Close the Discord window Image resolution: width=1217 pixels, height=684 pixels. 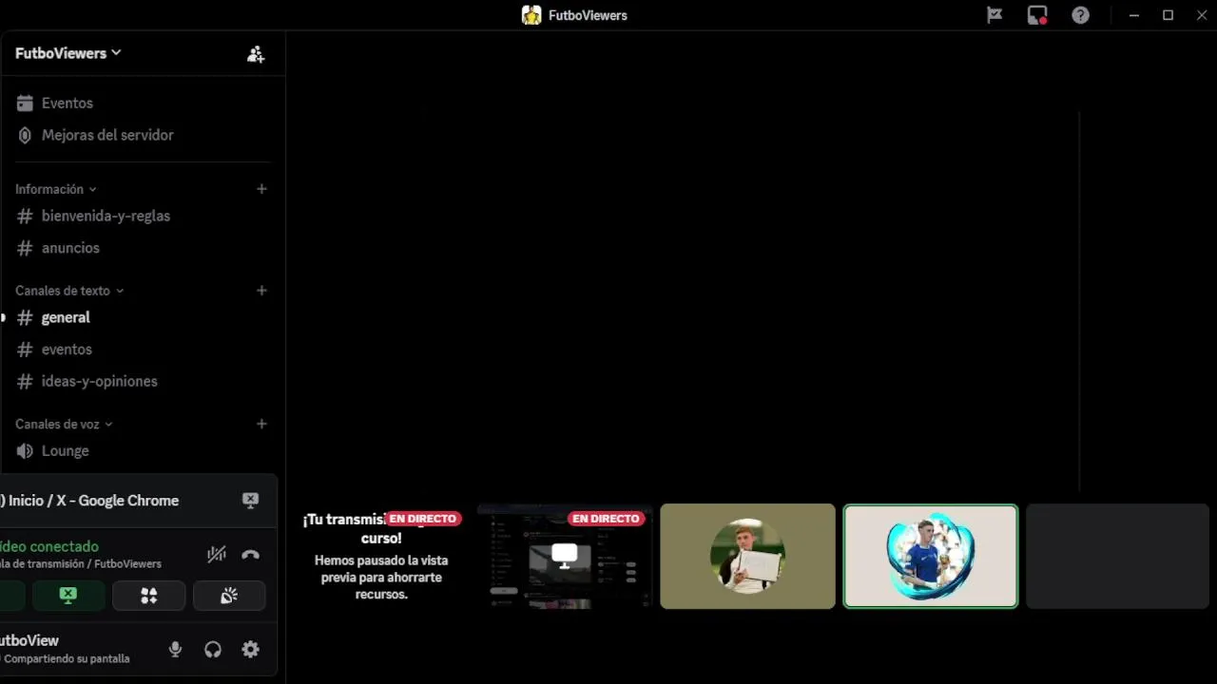[1202, 15]
